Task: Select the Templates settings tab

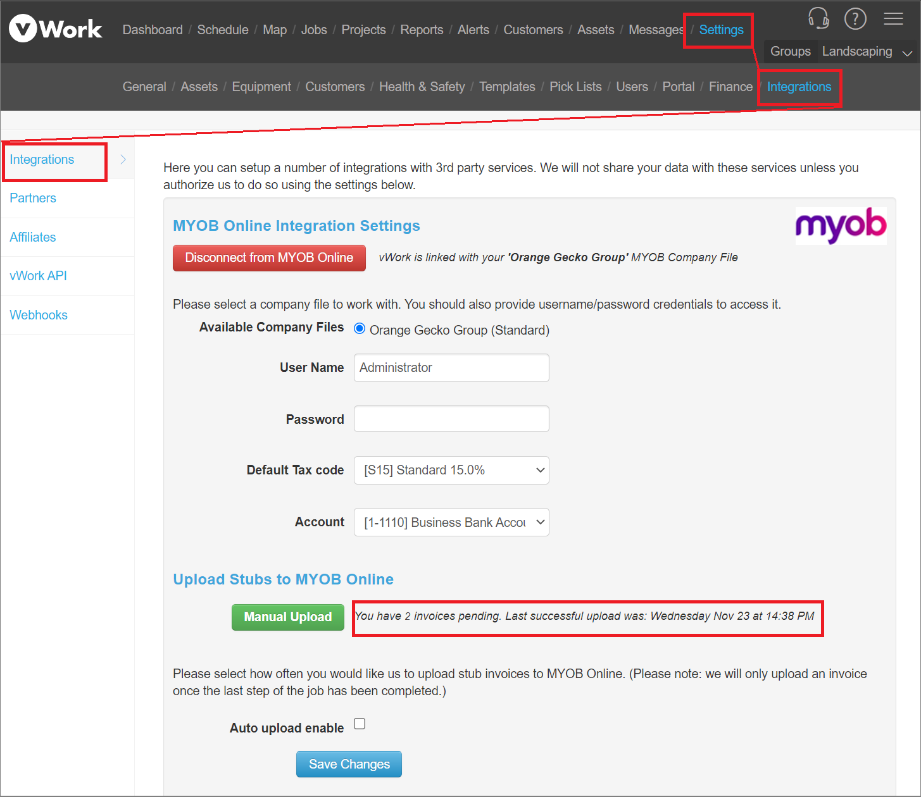Action: point(507,87)
